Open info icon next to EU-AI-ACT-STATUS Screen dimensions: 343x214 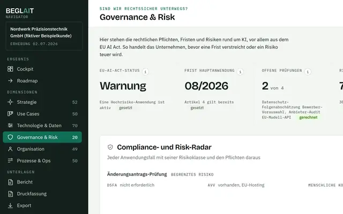(x=145, y=72)
